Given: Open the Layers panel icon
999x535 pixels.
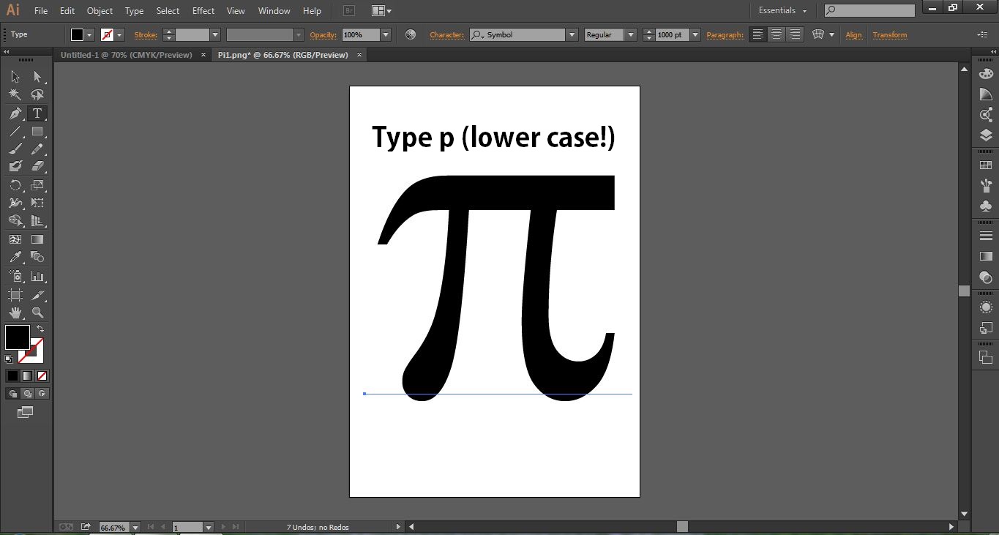Looking at the screenshot, I should point(986,135).
